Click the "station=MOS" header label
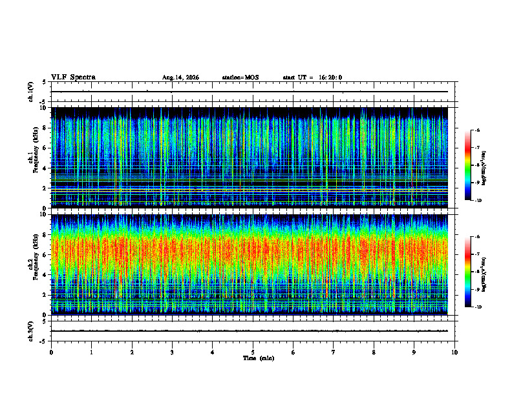The image size is (512, 395). 240,77
